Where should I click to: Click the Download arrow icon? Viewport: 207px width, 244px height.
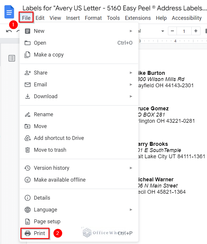pos(28,96)
